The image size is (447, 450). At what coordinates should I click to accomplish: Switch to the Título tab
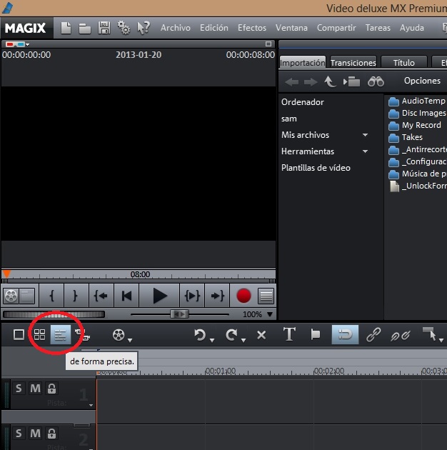pyautogui.click(x=403, y=63)
